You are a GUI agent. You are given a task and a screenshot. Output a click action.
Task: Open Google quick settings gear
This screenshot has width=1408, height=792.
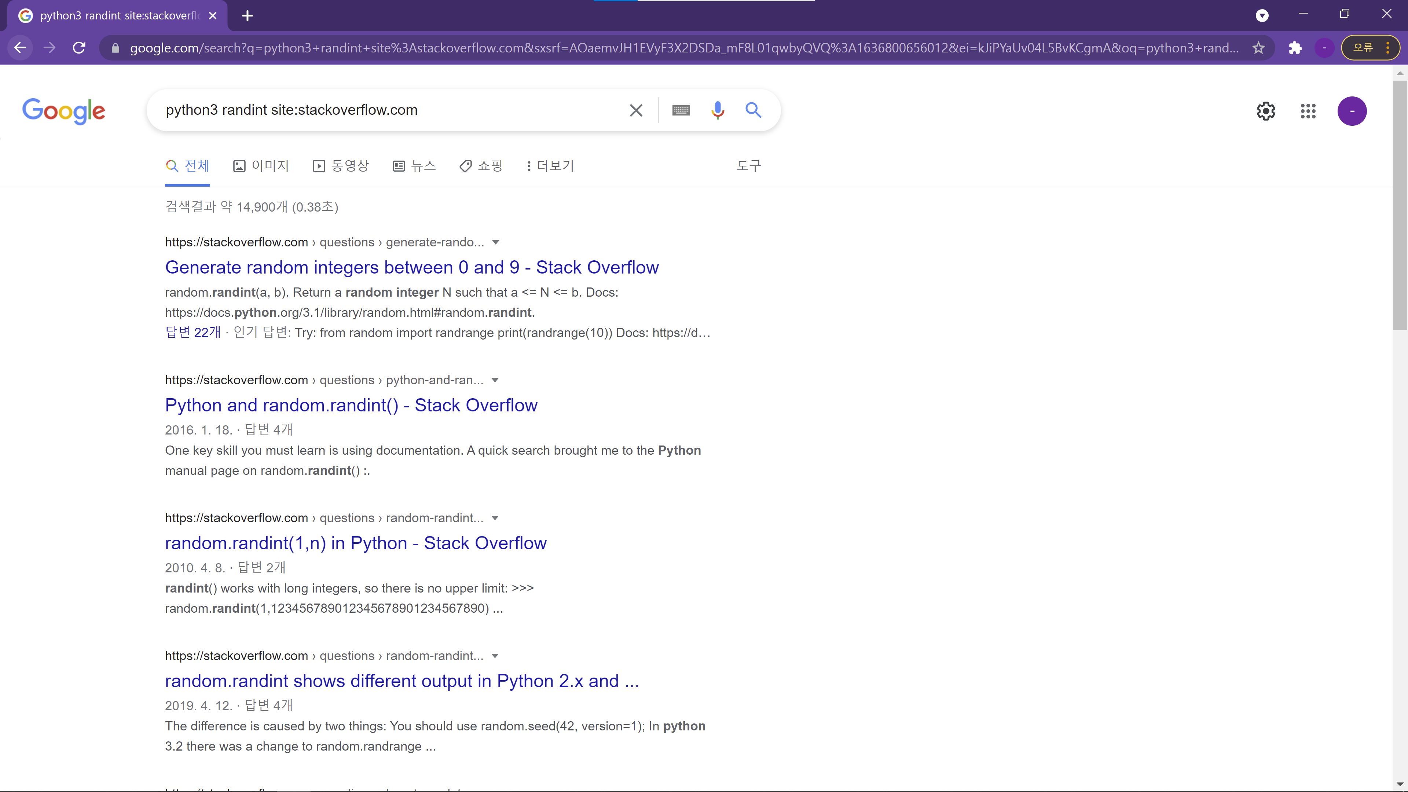click(1266, 111)
